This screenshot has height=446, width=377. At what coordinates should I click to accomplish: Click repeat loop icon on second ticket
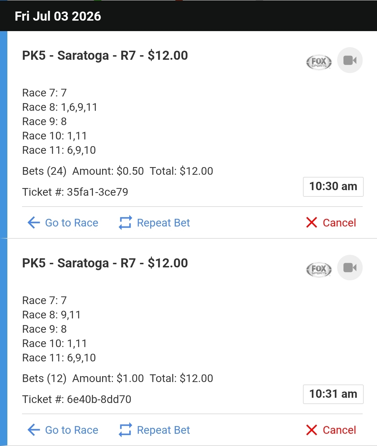[x=125, y=430]
